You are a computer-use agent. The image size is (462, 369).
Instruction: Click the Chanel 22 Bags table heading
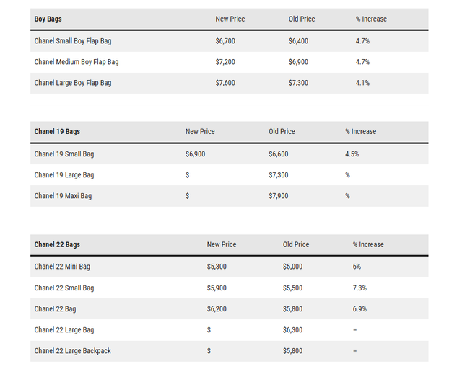click(57, 244)
